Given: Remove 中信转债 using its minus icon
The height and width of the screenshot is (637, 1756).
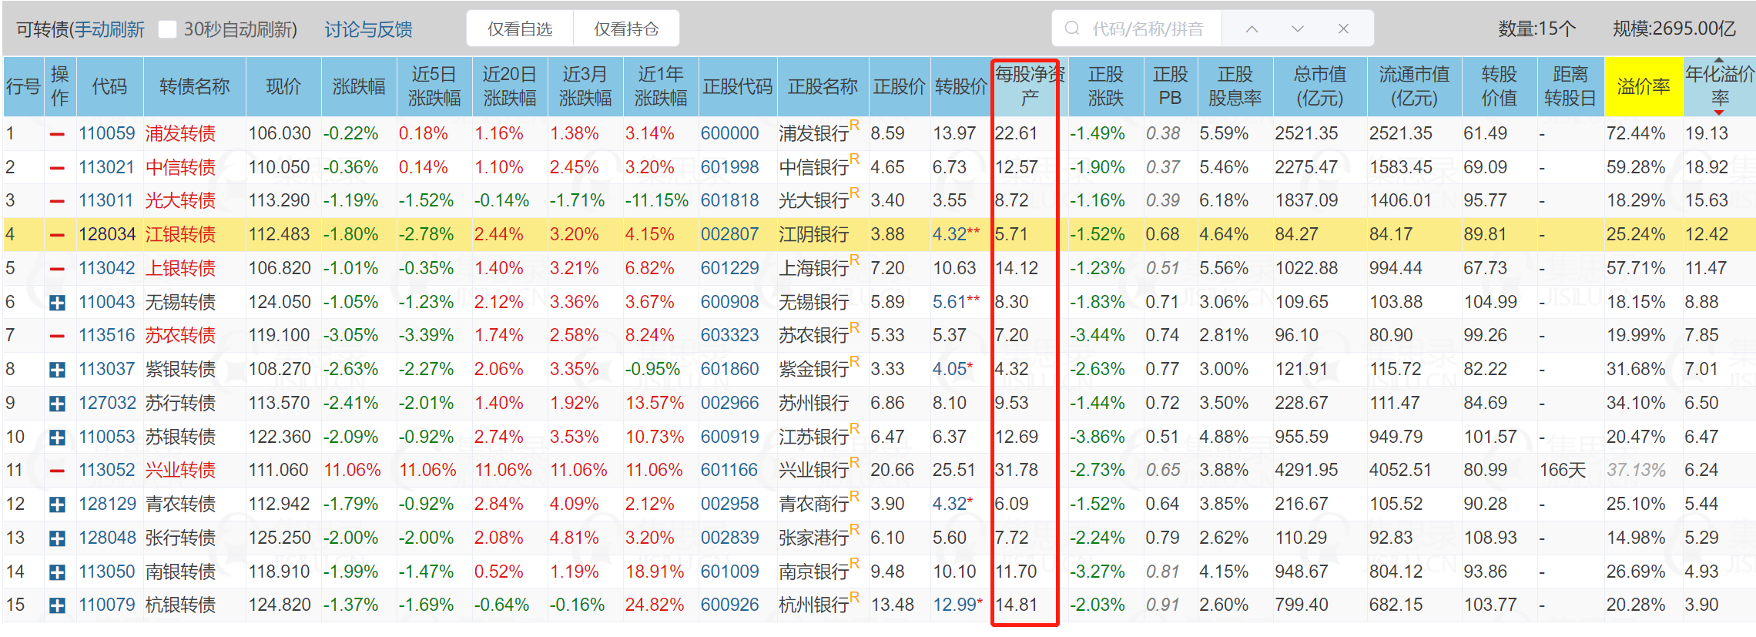Looking at the screenshot, I should (x=57, y=168).
